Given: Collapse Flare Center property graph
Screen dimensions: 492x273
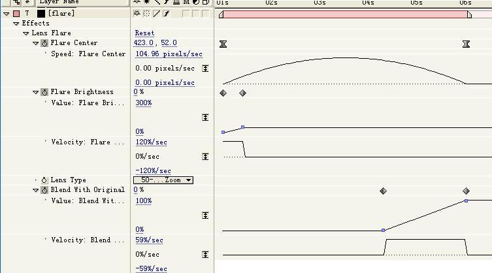Looking at the screenshot, I should point(35,43).
